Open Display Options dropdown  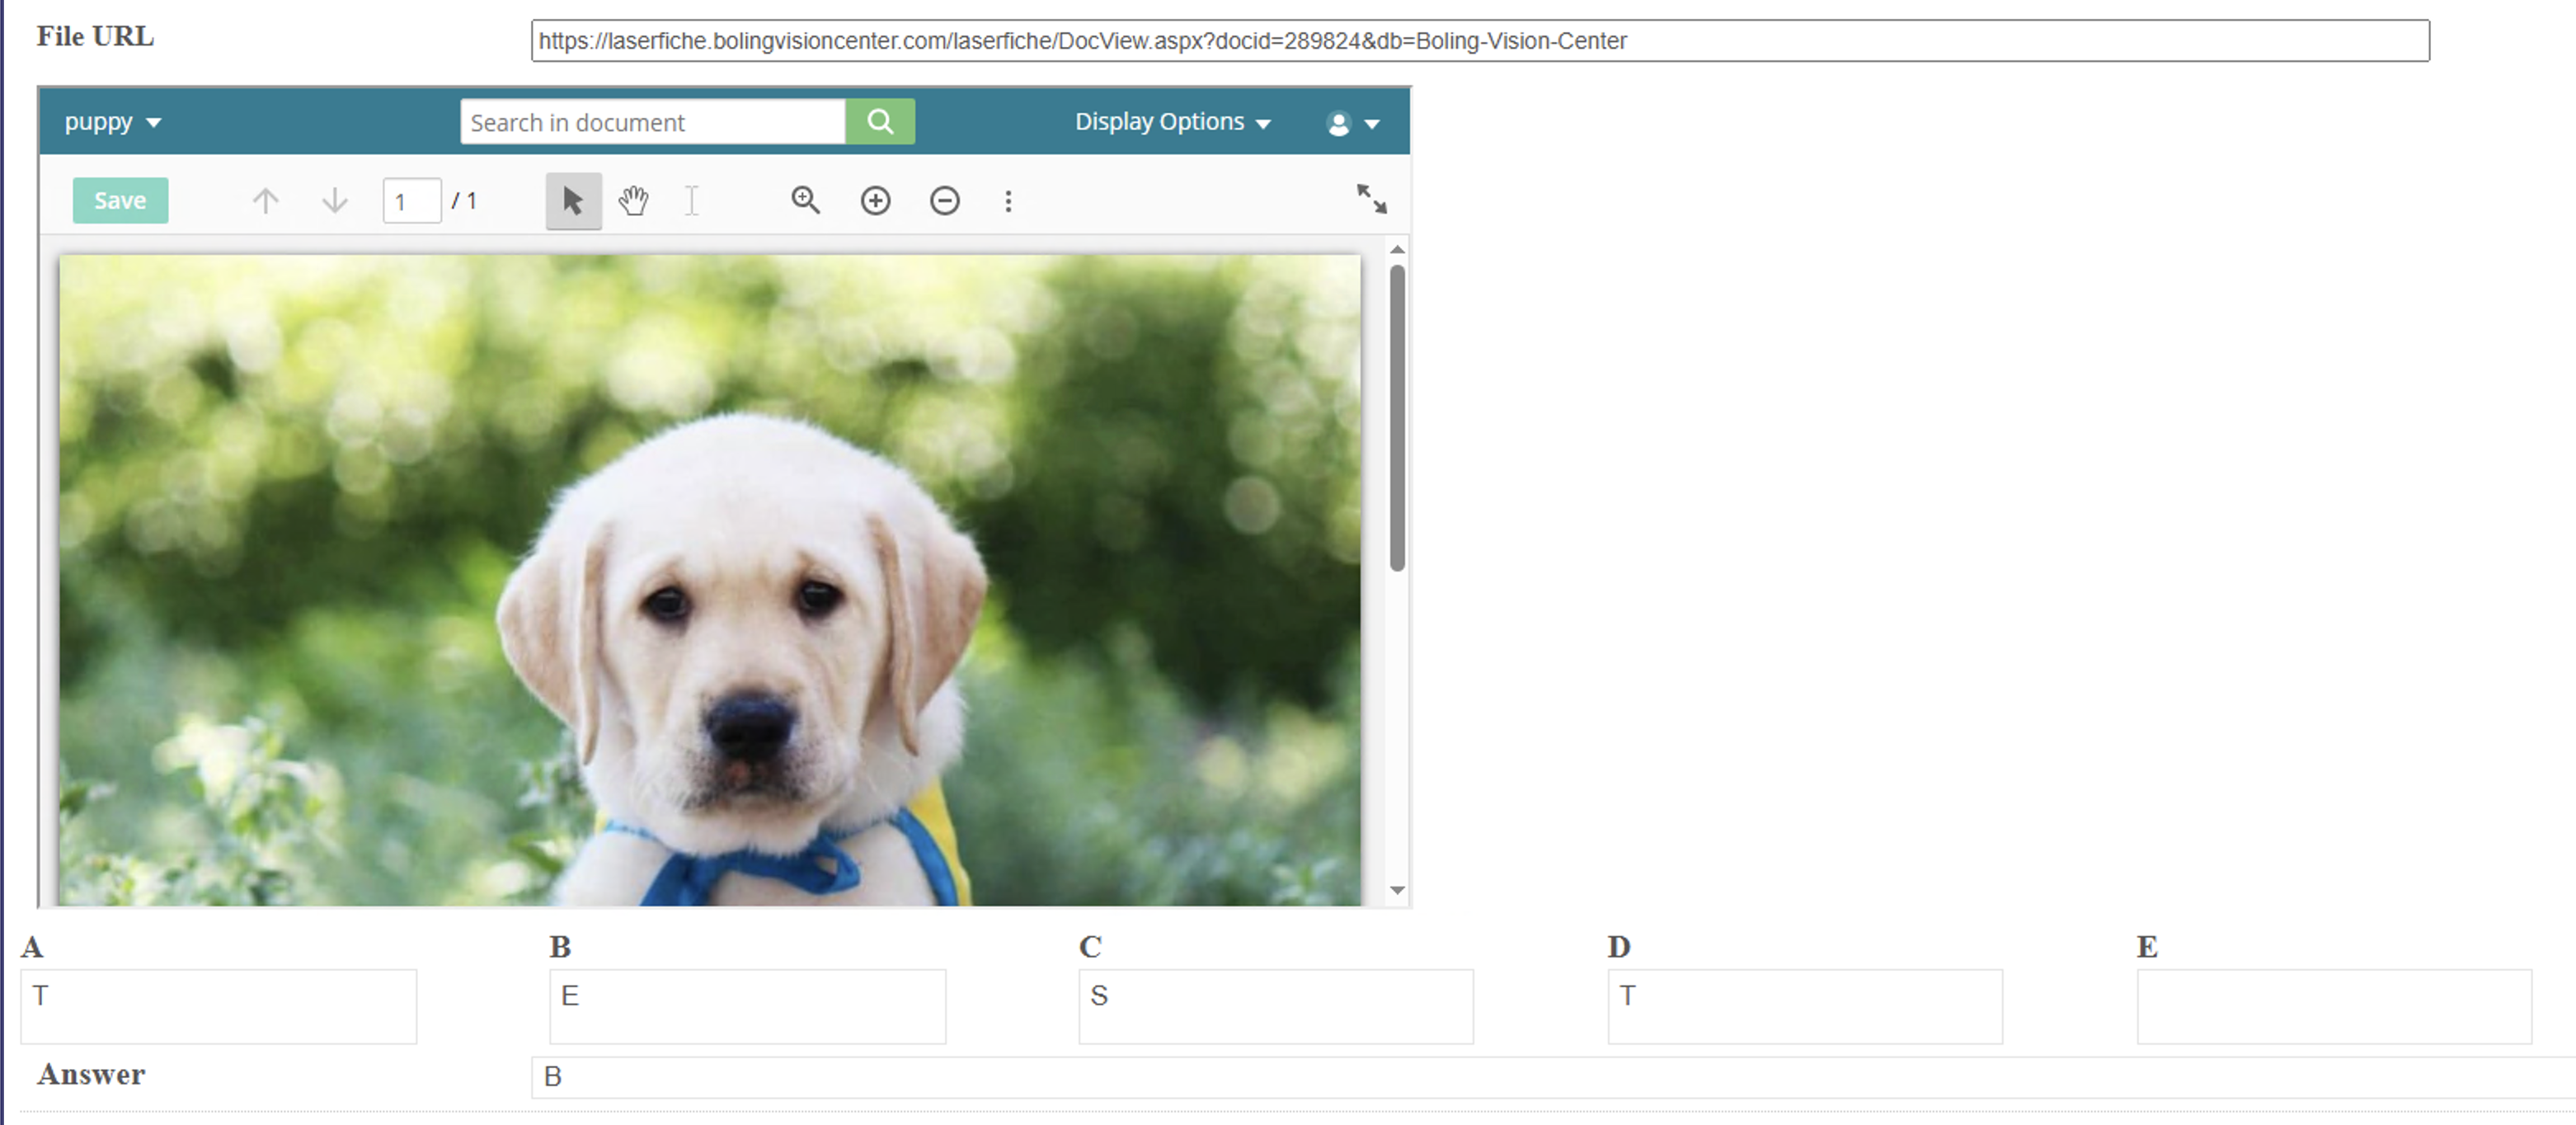point(1172,122)
